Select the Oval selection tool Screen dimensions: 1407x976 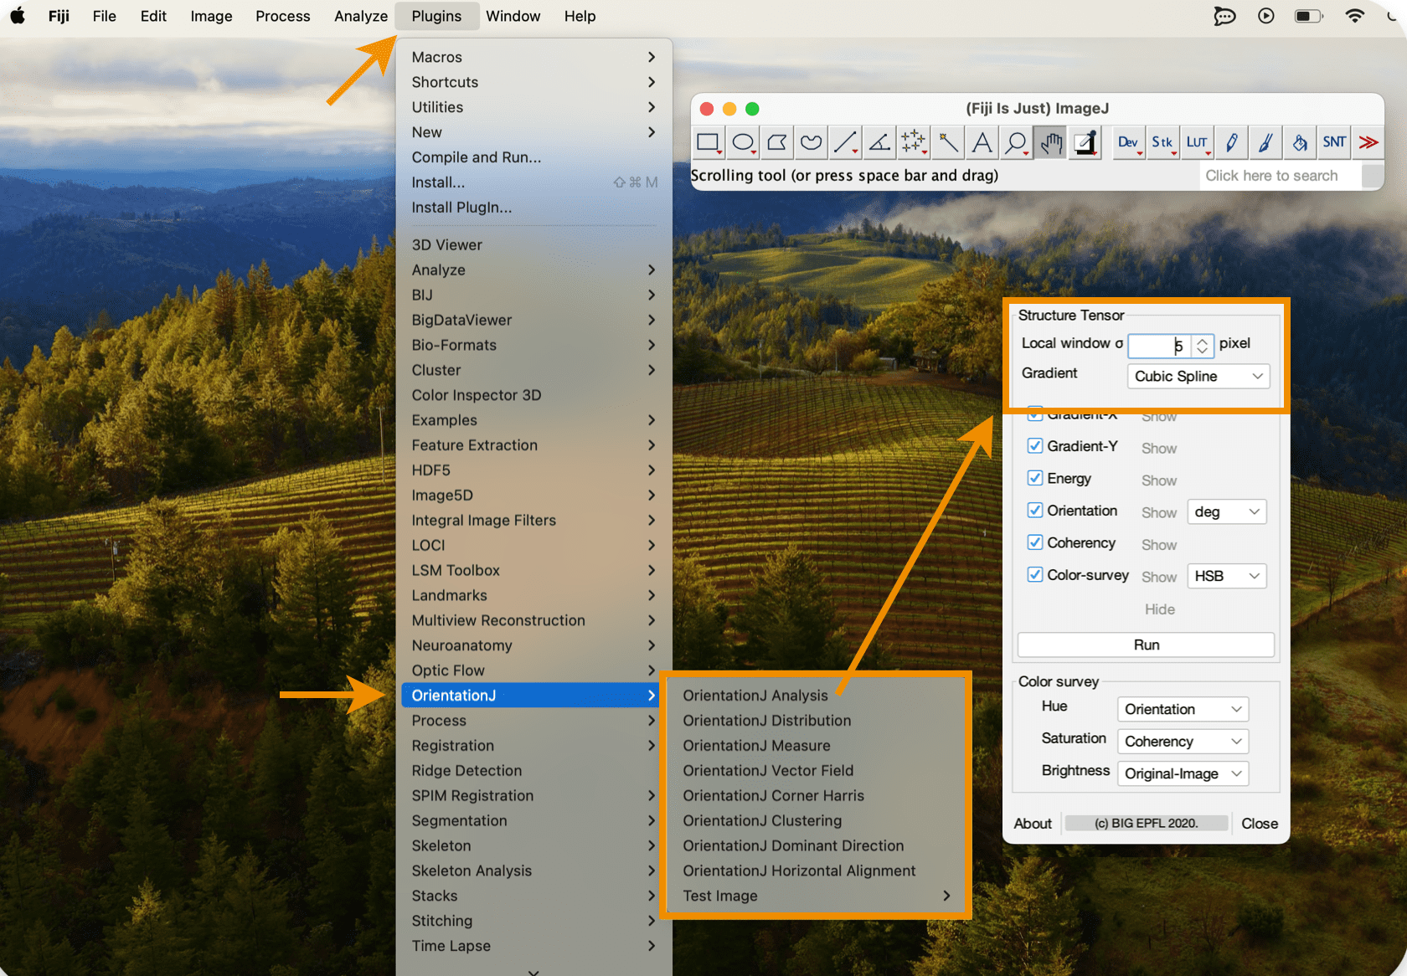(x=743, y=143)
